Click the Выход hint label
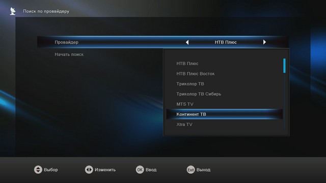Viewport: 326px width, 183px height. point(203,170)
